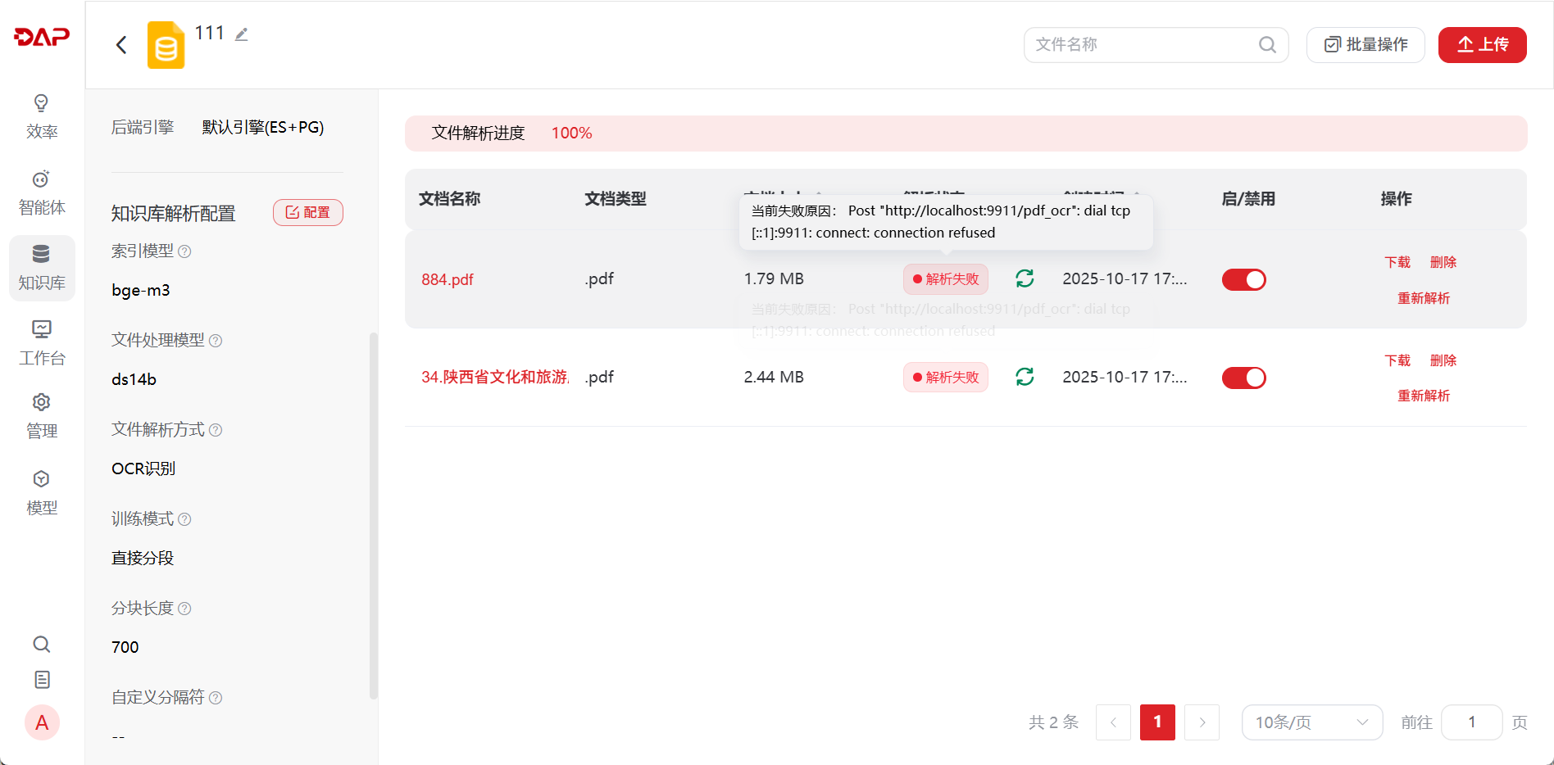Click the 配置 button
The height and width of the screenshot is (765, 1554).
tap(307, 213)
